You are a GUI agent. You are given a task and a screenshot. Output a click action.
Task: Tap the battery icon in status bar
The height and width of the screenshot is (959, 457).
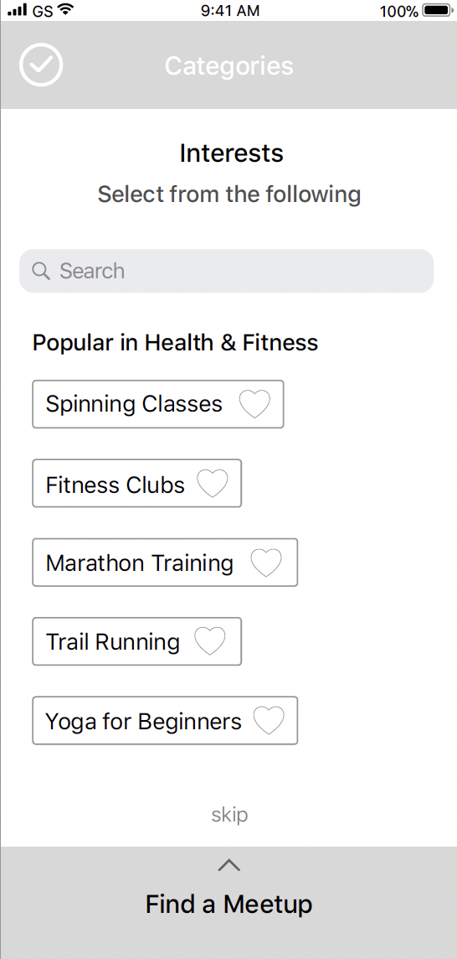click(x=439, y=10)
